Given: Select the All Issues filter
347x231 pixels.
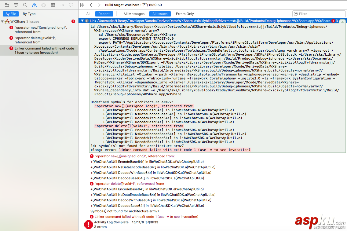Looking at the screenshot, I should [x=160, y=14].
